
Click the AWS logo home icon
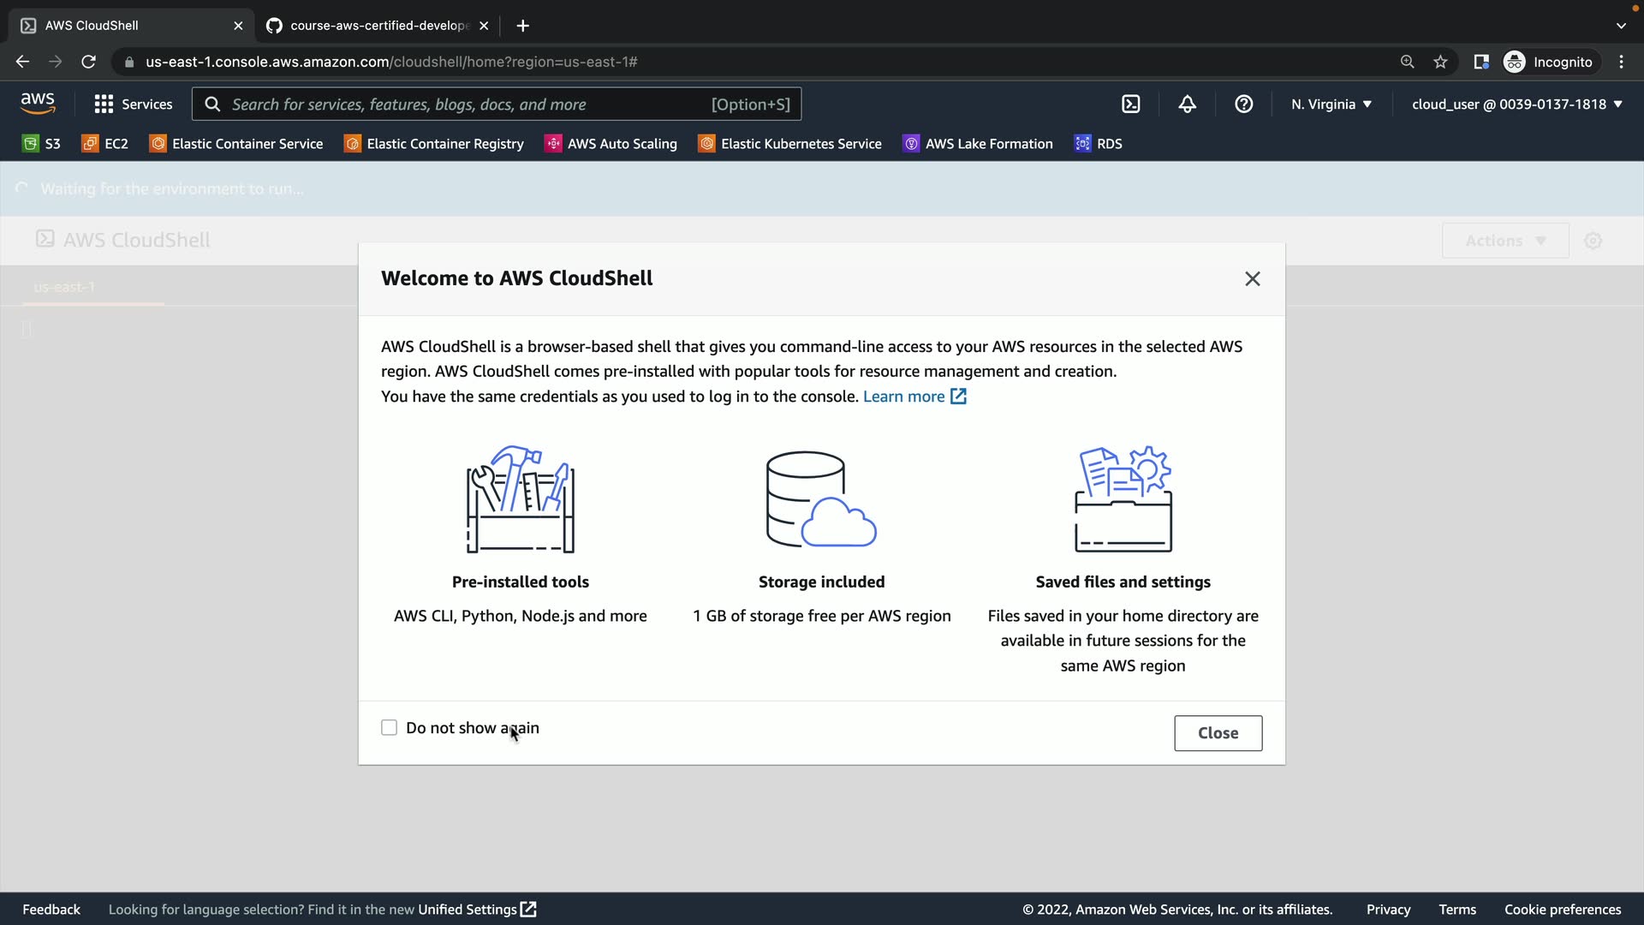click(38, 104)
